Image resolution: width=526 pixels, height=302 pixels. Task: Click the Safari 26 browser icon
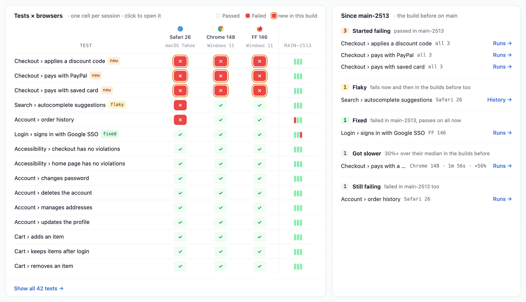point(180,29)
